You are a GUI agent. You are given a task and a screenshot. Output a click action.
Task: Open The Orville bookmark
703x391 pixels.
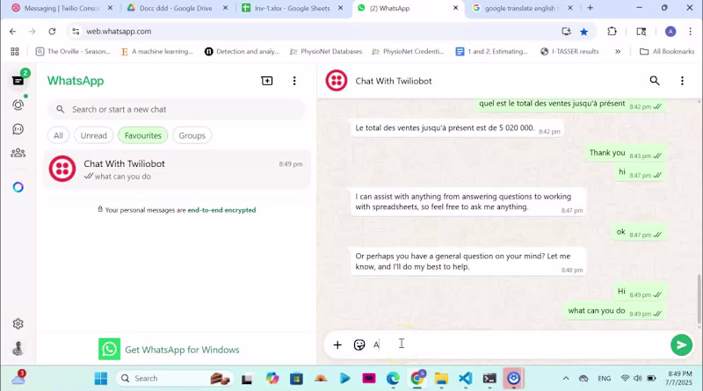pos(73,52)
